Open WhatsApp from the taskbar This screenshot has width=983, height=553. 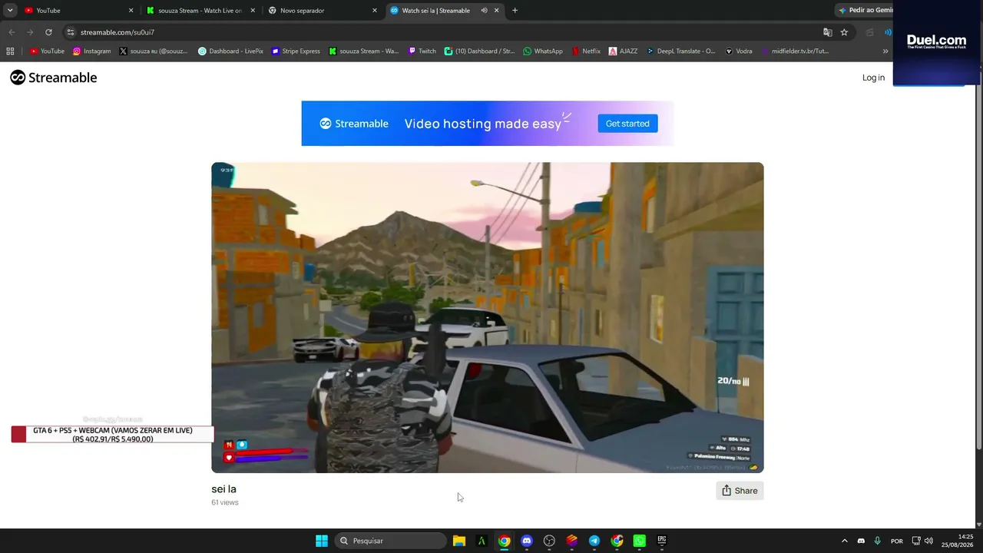pos(640,541)
